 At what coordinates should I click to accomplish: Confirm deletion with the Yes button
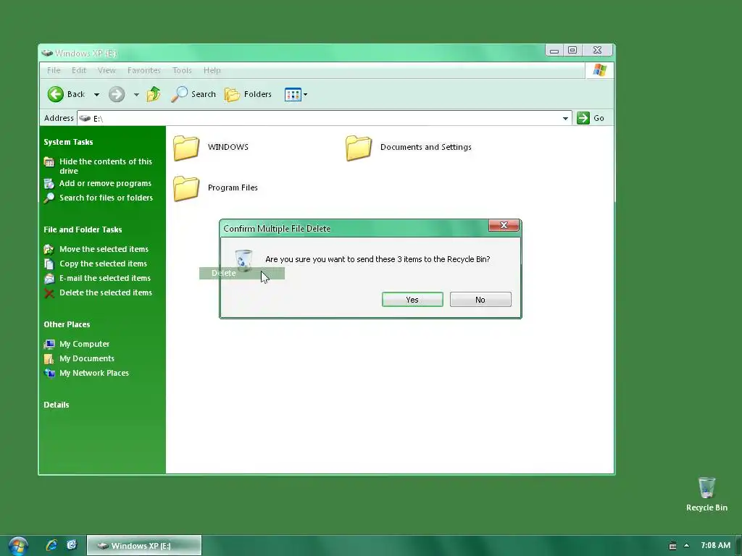point(412,300)
